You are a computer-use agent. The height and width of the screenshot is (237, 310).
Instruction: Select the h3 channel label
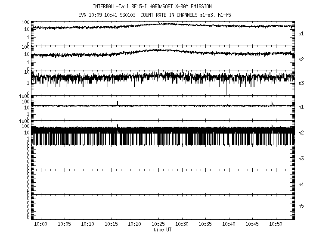(x=301, y=159)
